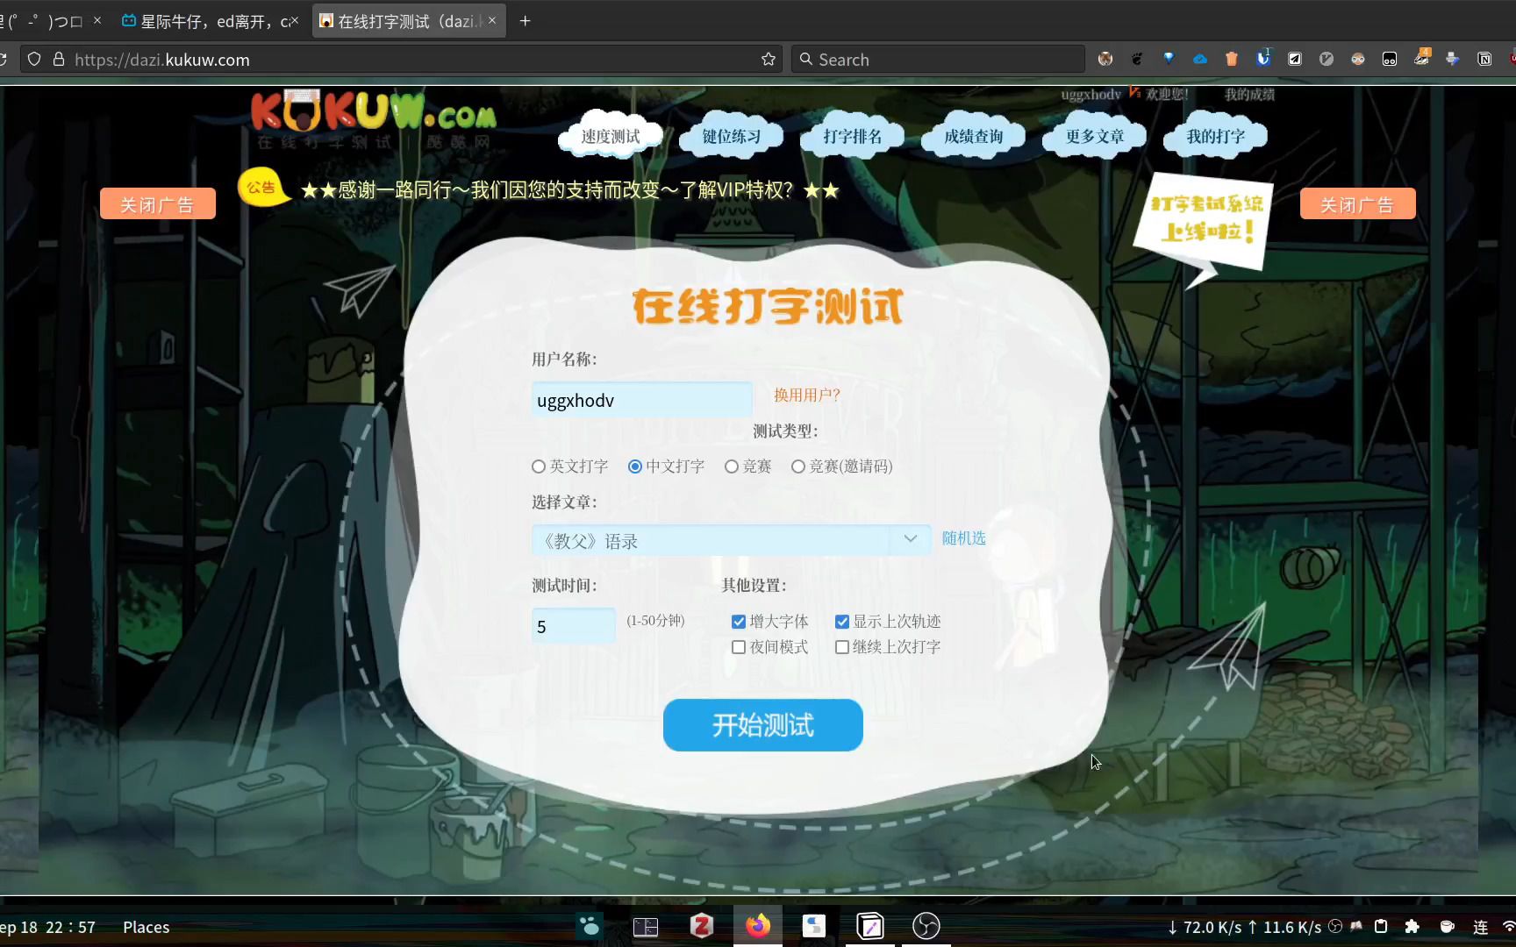Open 我的打字 nav menu
This screenshot has width=1516, height=947.
tap(1216, 137)
